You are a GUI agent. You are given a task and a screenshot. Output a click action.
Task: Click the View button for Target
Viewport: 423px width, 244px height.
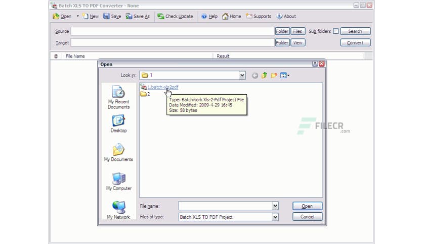(x=298, y=43)
